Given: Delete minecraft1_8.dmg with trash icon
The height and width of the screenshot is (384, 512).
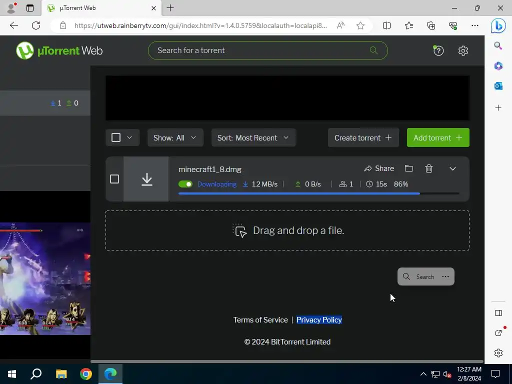Looking at the screenshot, I should [x=429, y=168].
